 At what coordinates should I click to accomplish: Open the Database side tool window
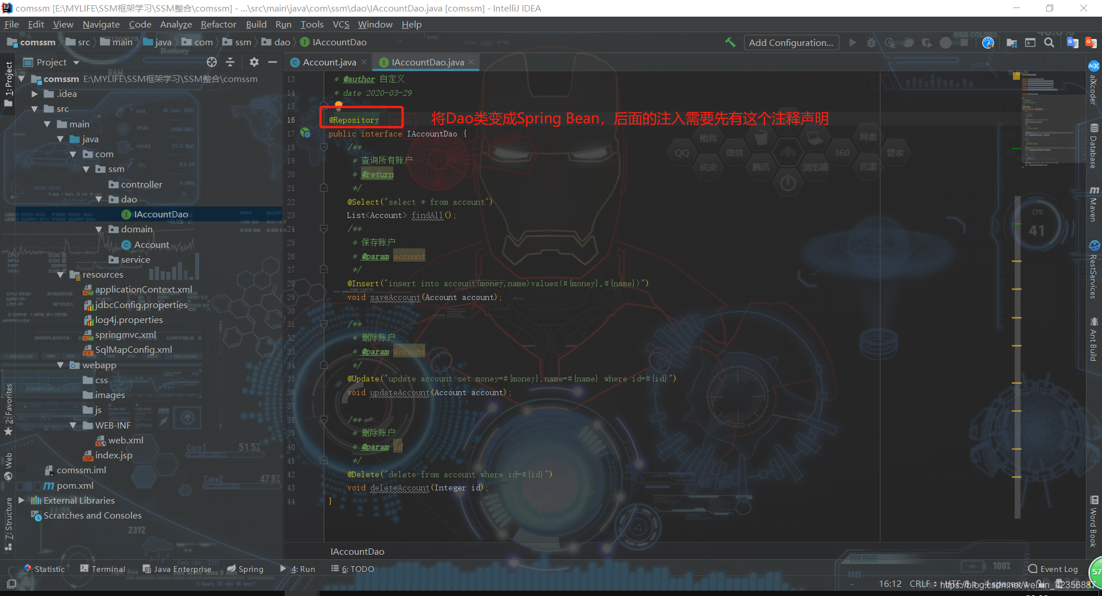pyautogui.click(x=1094, y=146)
